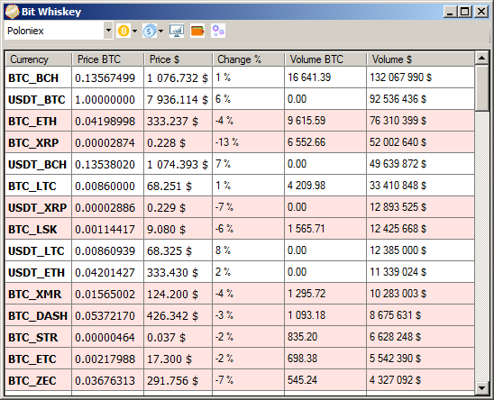Image resolution: width=494 pixels, height=400 pixels.
Task: Select the USDT_BTC currency row
Action: pyautogui.click(x=240, y=99)
